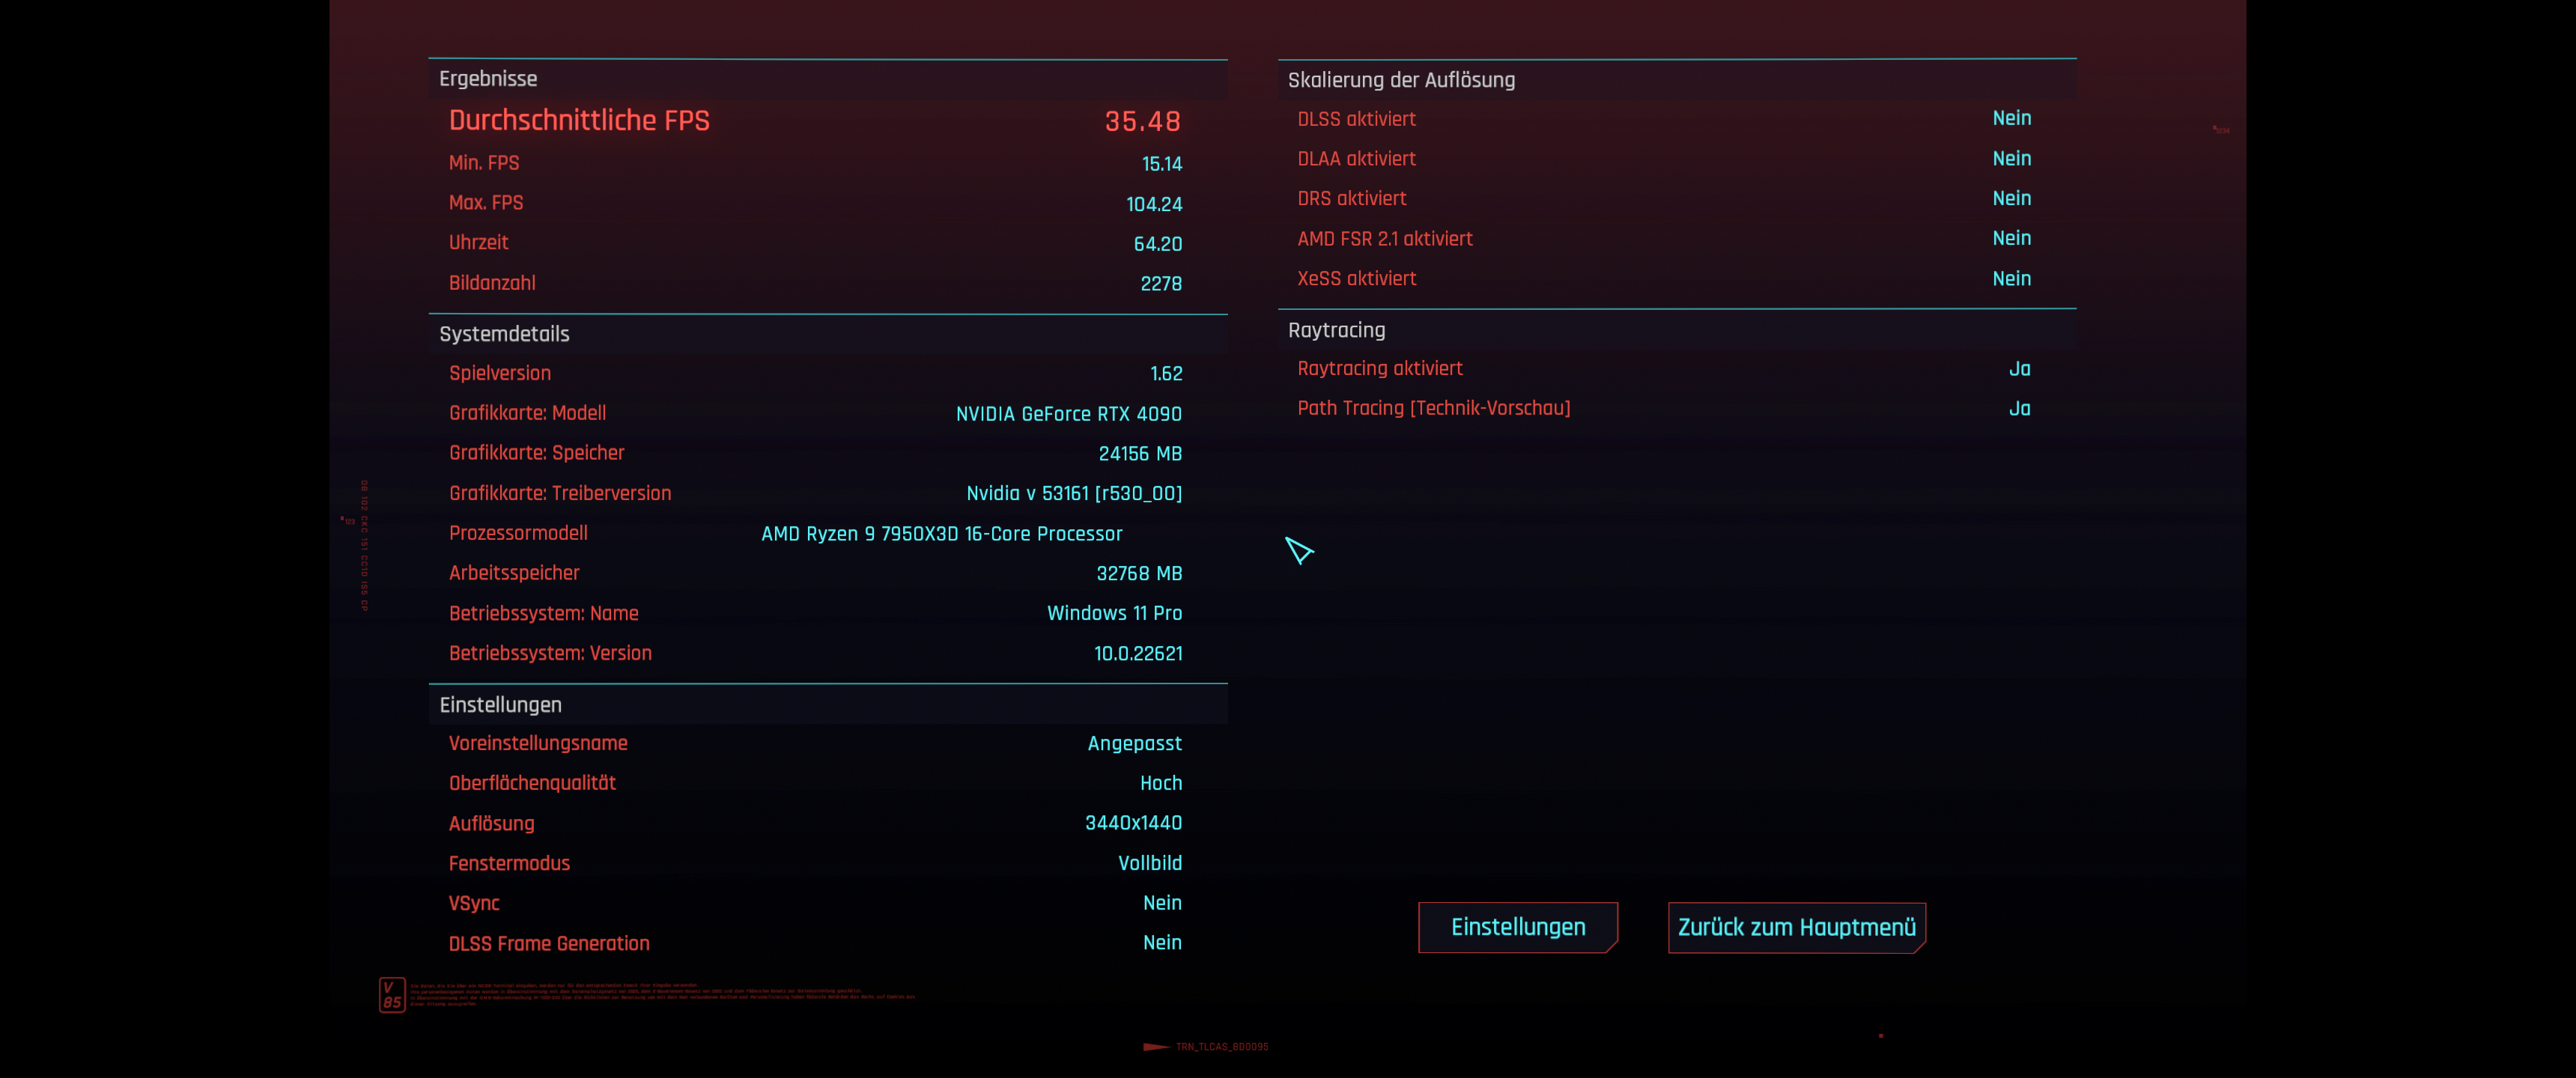Click NVIDIA GeForce RTX 4090 text

[1068, 414]
